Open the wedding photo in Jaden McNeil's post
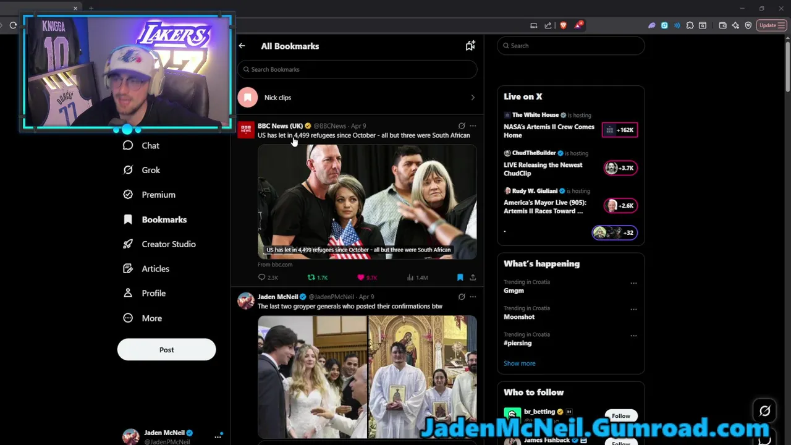This screenshot has width=791, height=445. click(x=312, y=377)
